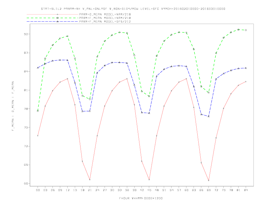Click y-axis tick label 84
The height and width of the screenshot is (207, 268).
coord(26,71)
